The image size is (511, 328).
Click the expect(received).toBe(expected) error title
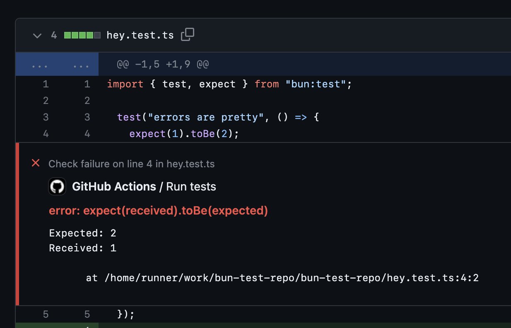(x=159, y=211)
